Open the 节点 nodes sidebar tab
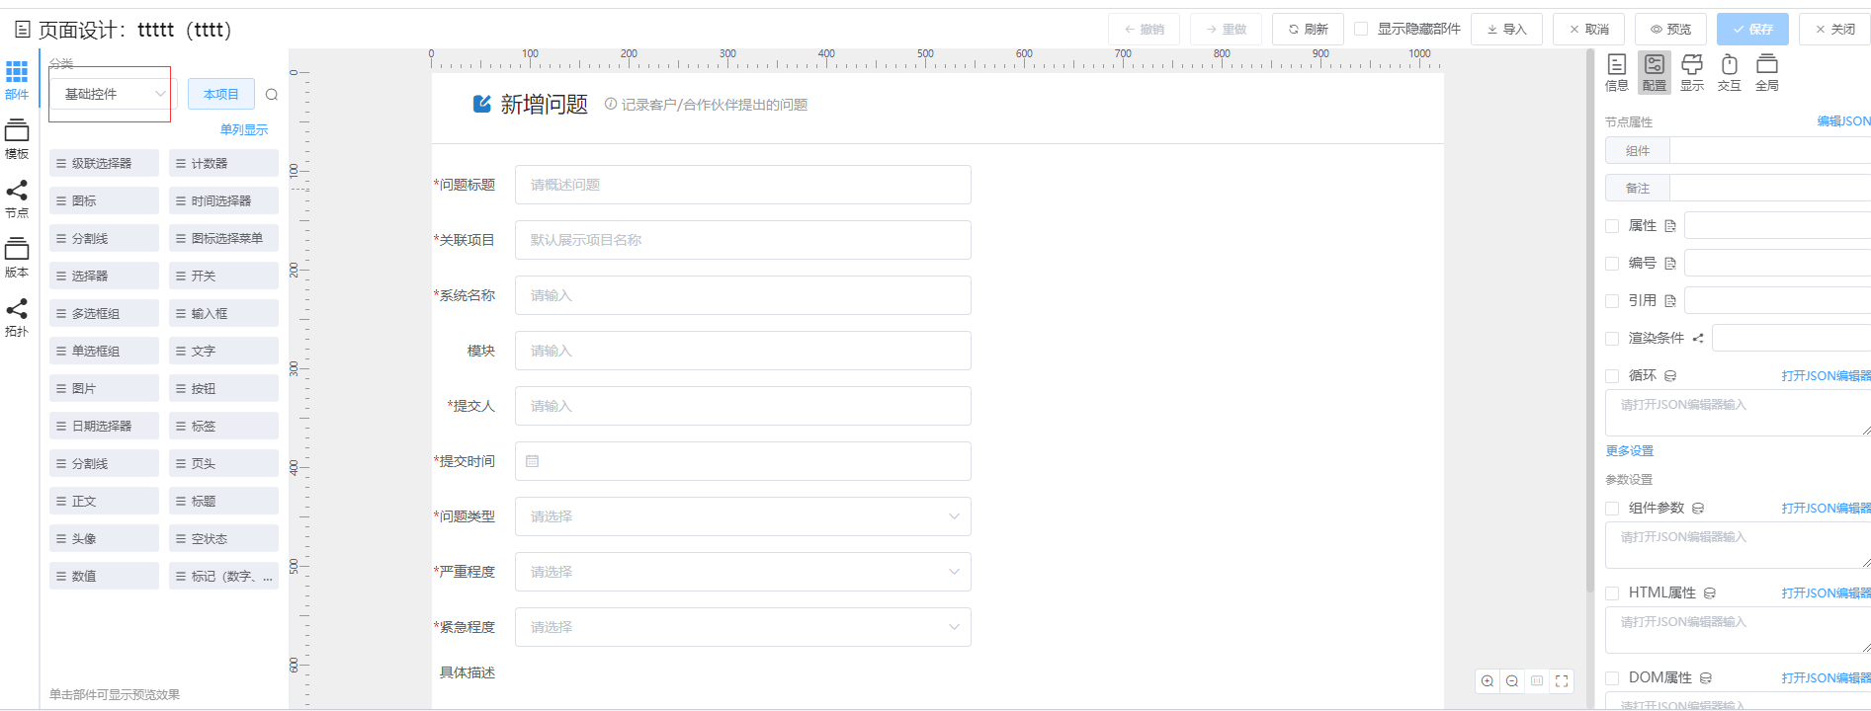1871x711 pixels. (x=17, y=198)
